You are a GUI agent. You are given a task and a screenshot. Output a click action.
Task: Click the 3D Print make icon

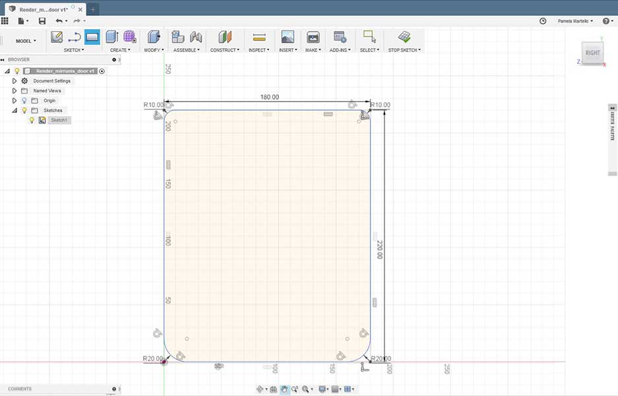coord(313,37)
